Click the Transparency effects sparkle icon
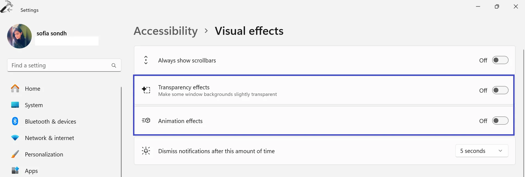525x177 pixels. pos(146,90)
